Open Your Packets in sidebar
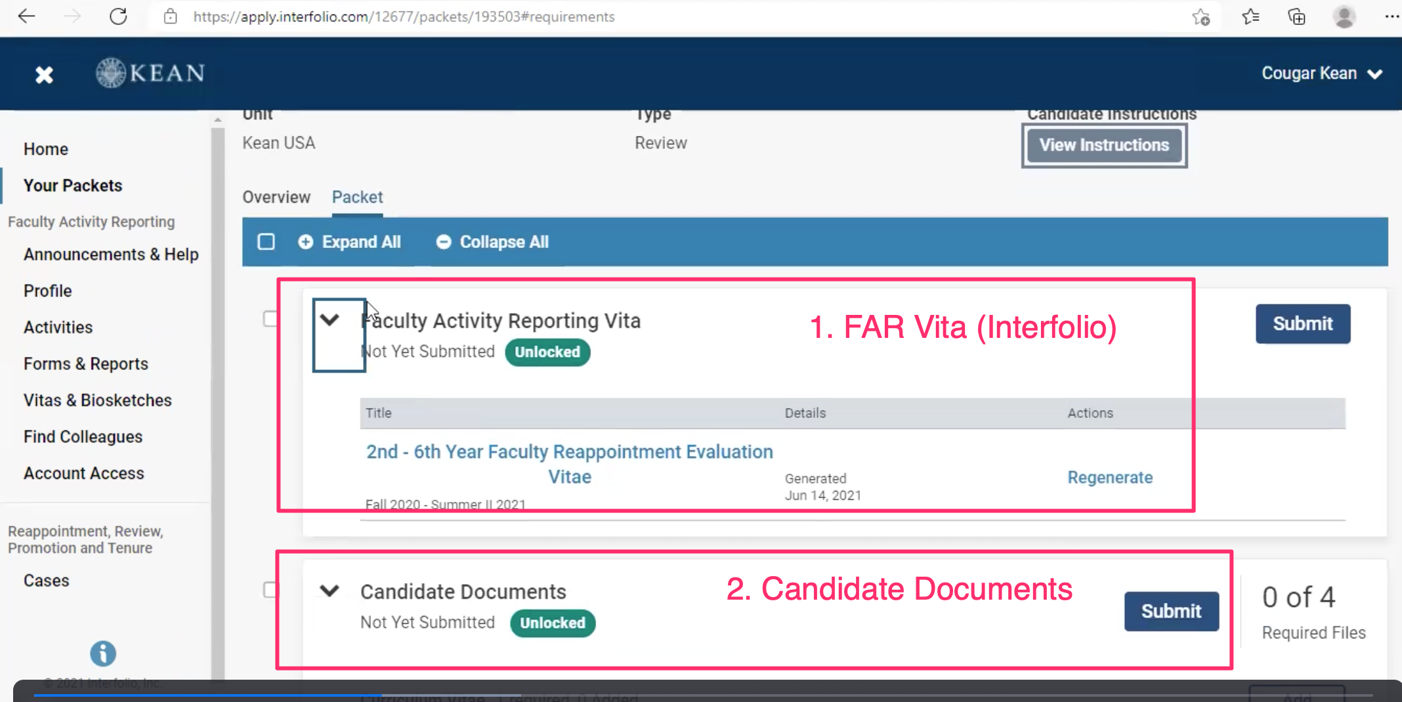This screenshot has width=1402, height=702. pyautogui.click(x=73, y=186)
